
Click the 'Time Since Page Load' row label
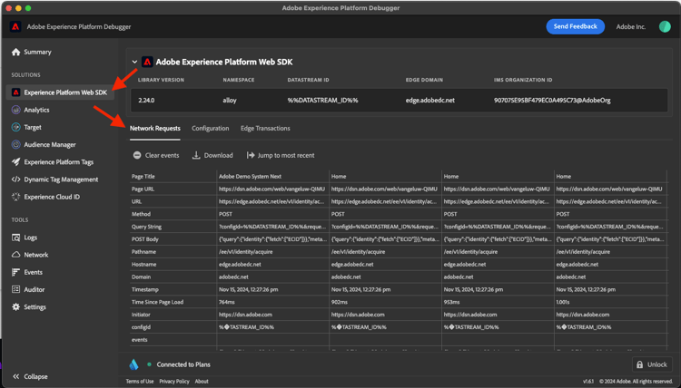pyautogui.click(x=157, y=302)
